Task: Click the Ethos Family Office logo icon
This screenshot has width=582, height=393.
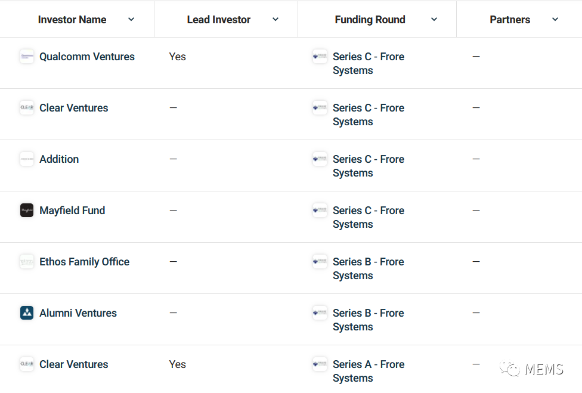Action: [x=27, y=262]
